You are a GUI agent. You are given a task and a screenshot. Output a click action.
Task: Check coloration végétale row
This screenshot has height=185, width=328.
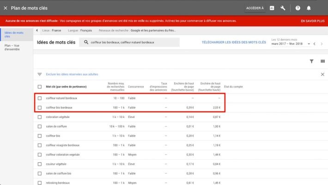point(40,117)
